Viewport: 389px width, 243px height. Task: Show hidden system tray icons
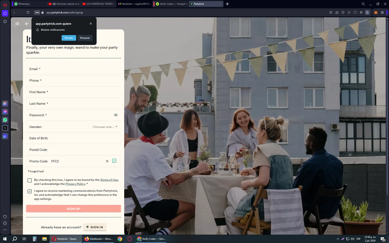pyautogui.click(x=338, y=239)
